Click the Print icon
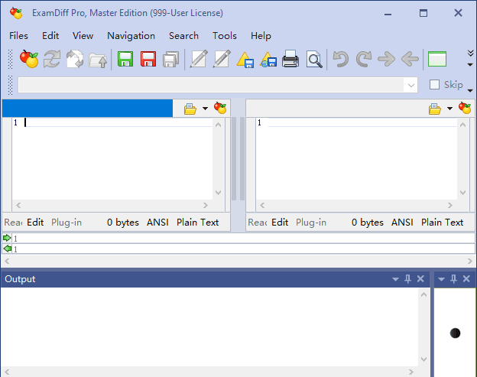Viewport: 477px width, 377px height. tap(290, 59)
